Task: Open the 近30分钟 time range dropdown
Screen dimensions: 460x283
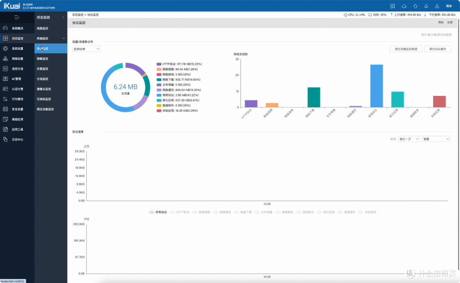Action: 86,49
